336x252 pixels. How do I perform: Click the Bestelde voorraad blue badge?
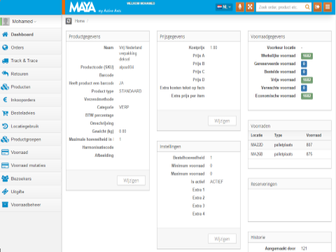tap(304, 72)
